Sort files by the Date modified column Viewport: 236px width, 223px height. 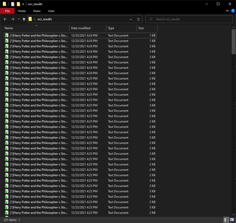coord(88,28)
